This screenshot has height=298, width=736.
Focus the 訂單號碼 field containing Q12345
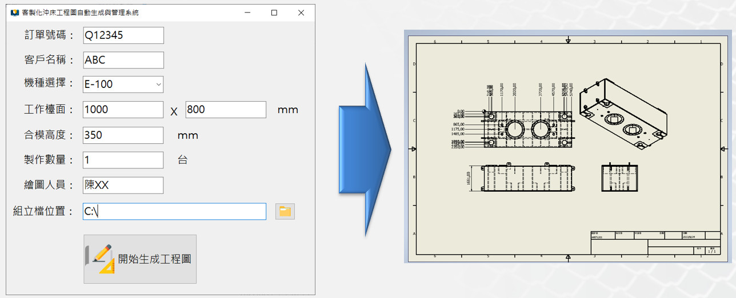[x=123, y=35]
